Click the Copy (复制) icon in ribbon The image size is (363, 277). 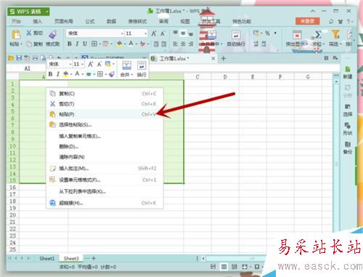tap(29, 44)
